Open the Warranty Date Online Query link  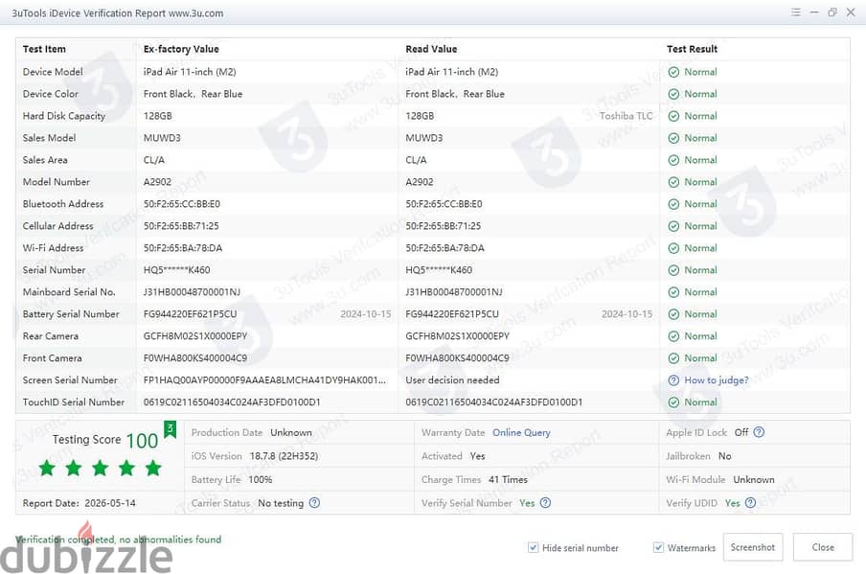[x=521, y=432]
